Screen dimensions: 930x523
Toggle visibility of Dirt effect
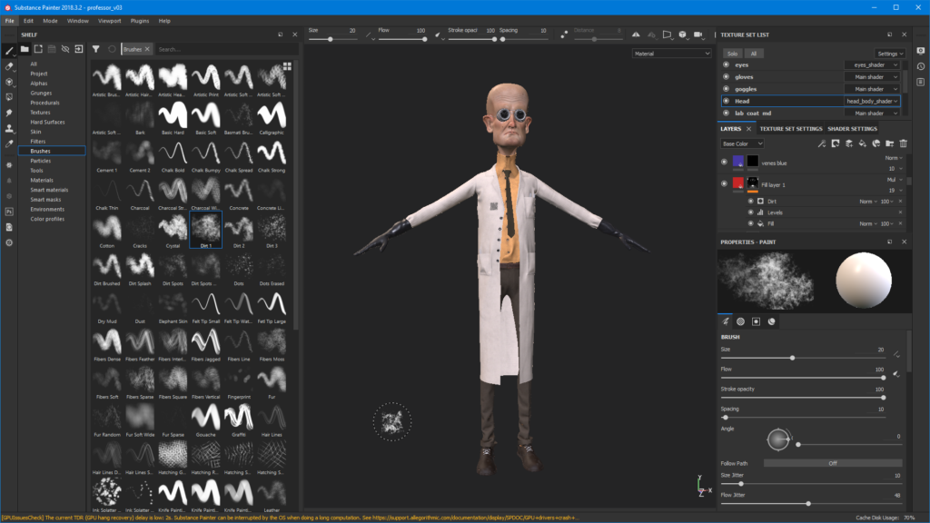[x=751, y=201]
